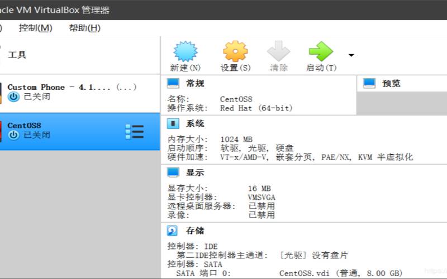Open the 控制(M) menu
447x279 pixels.
tap(36, 28)
